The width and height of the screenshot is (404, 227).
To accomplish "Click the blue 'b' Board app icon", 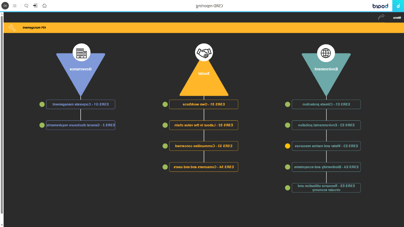I will 398,6.
